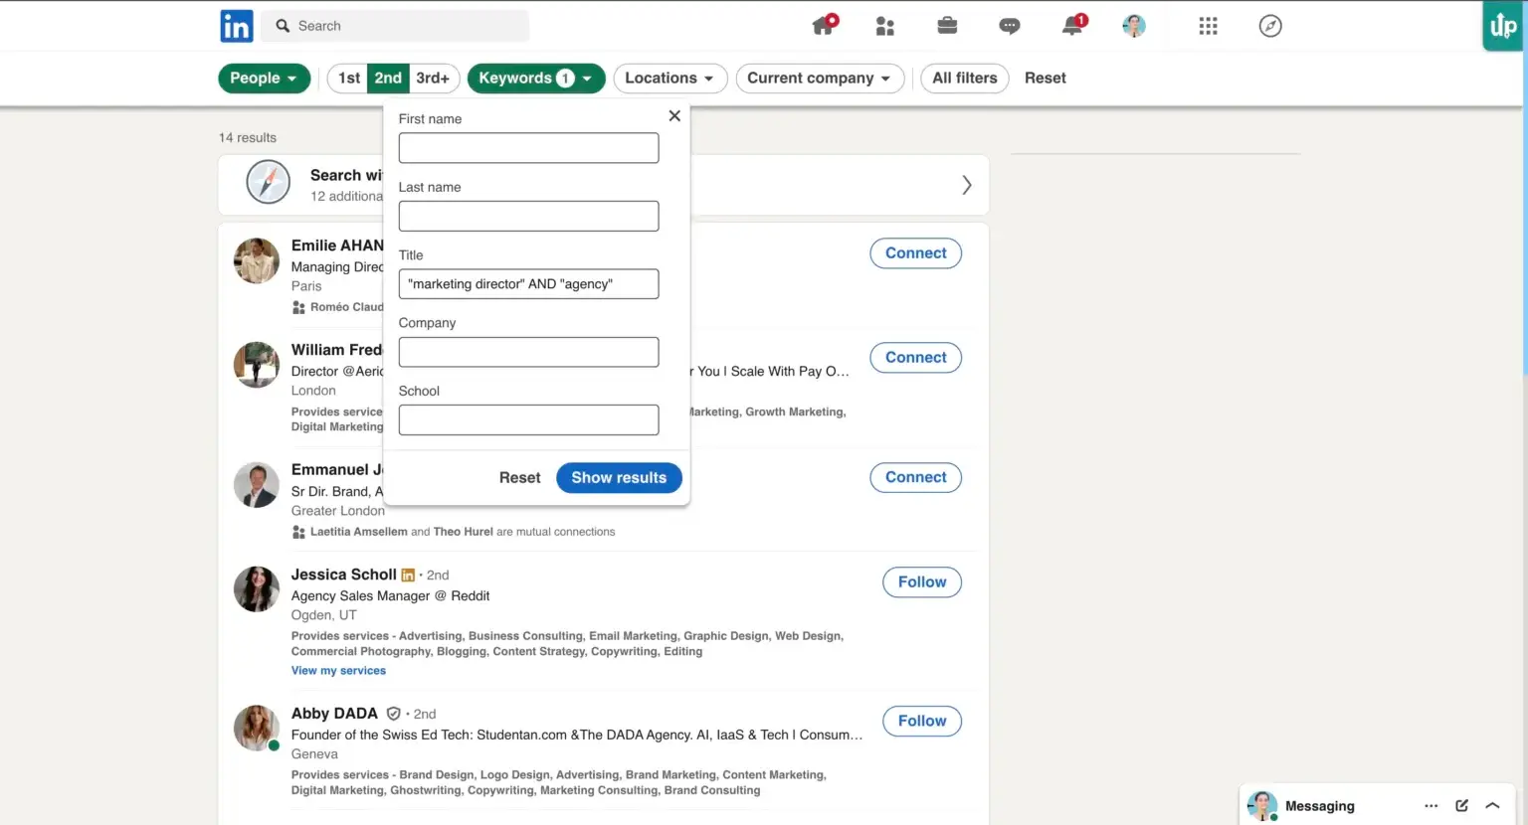Close the Keywords filter popup
The image size is (1528, 825).
(x=674, y=116)
